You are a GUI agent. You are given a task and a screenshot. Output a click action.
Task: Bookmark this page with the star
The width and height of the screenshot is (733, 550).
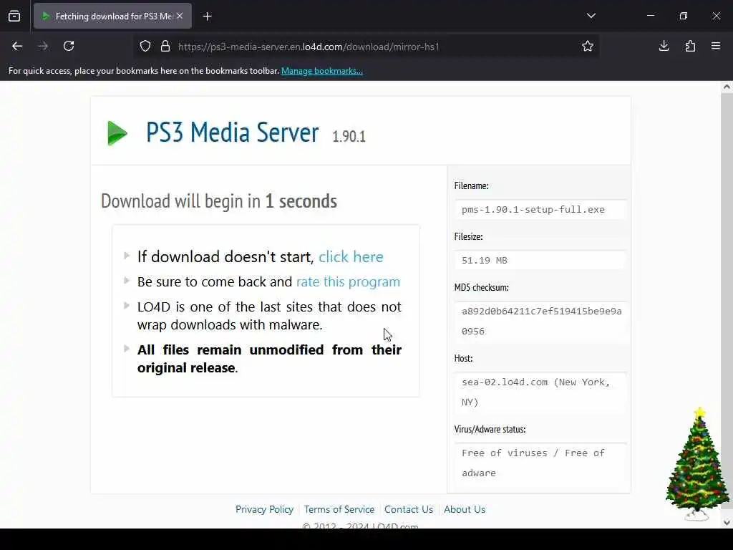(588, 46)
